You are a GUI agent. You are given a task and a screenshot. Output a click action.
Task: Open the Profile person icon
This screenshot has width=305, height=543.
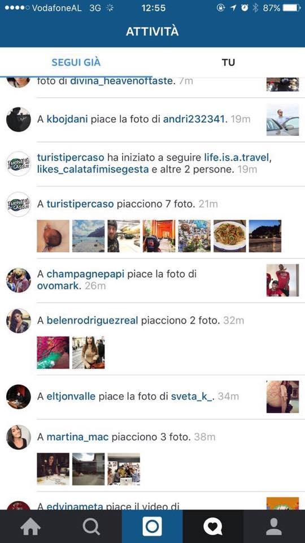point(274,527)
